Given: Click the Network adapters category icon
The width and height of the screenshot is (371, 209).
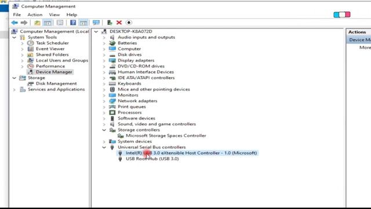Looking at the screenshot, I should [x=112, y=101].
